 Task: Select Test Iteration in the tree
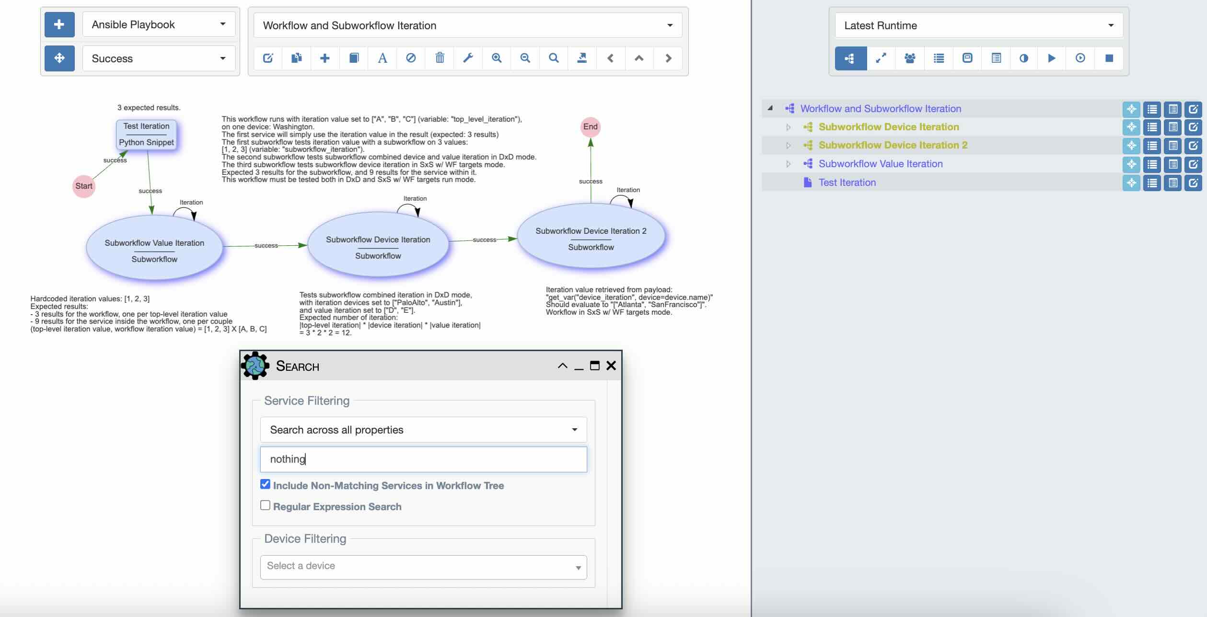[847, 183]
